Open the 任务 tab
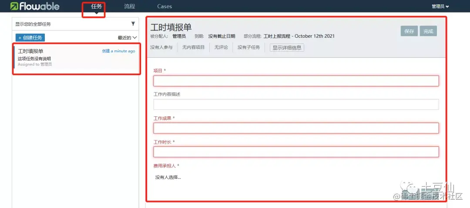Image resolution: width=470 pixels, height=208 pixels. [x=97, y=6]
